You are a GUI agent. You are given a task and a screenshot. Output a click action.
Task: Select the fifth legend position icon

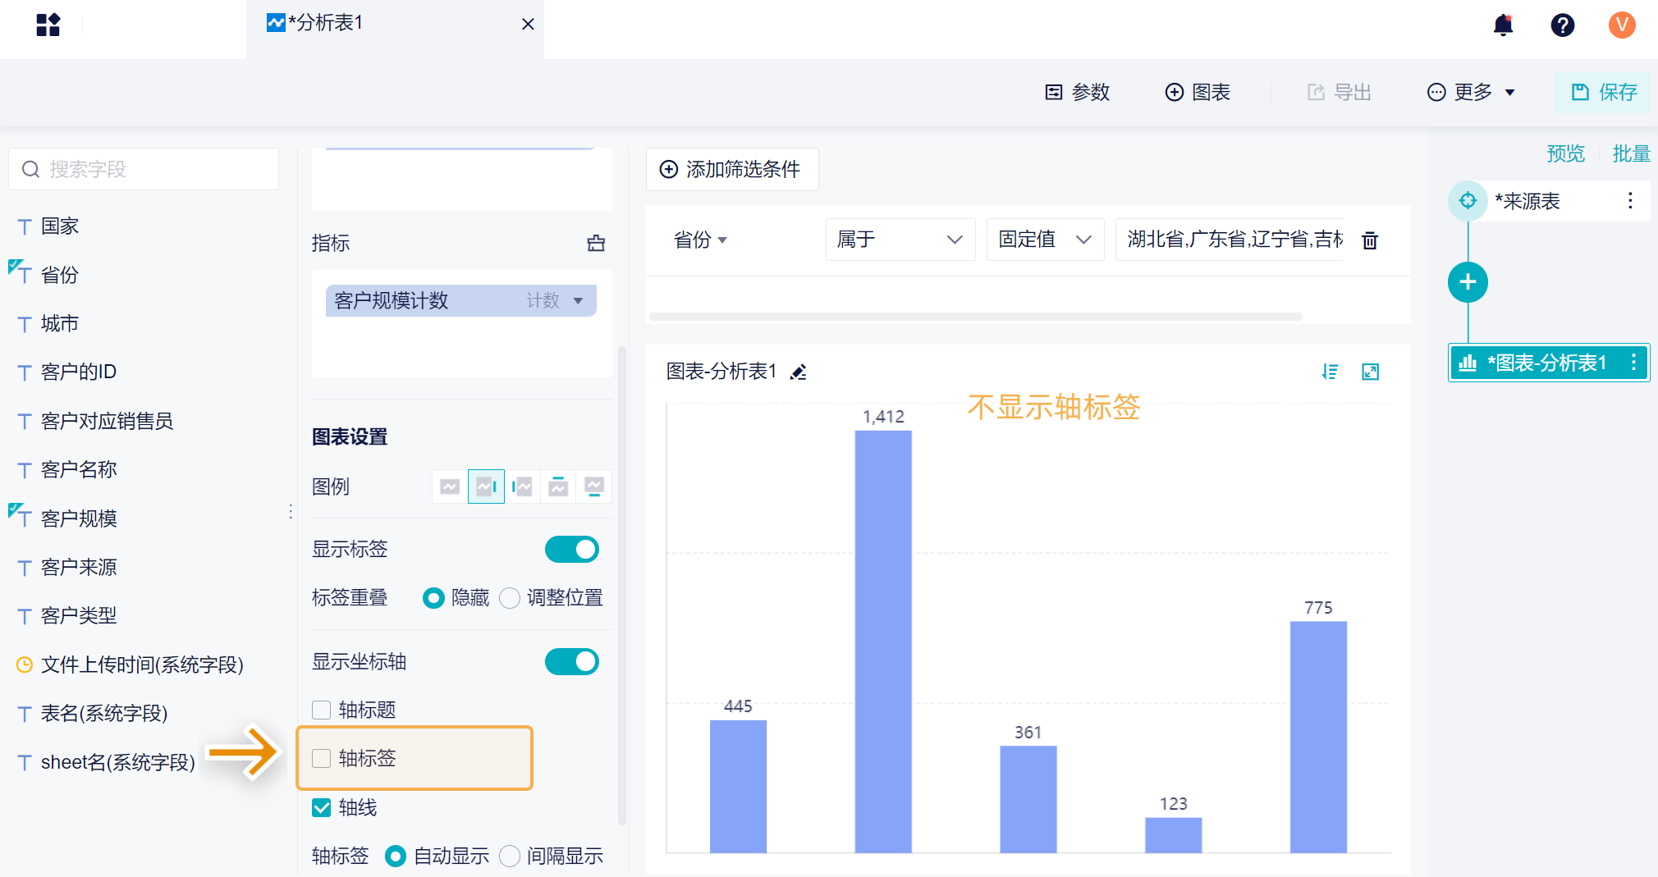(x=594, y=486)
